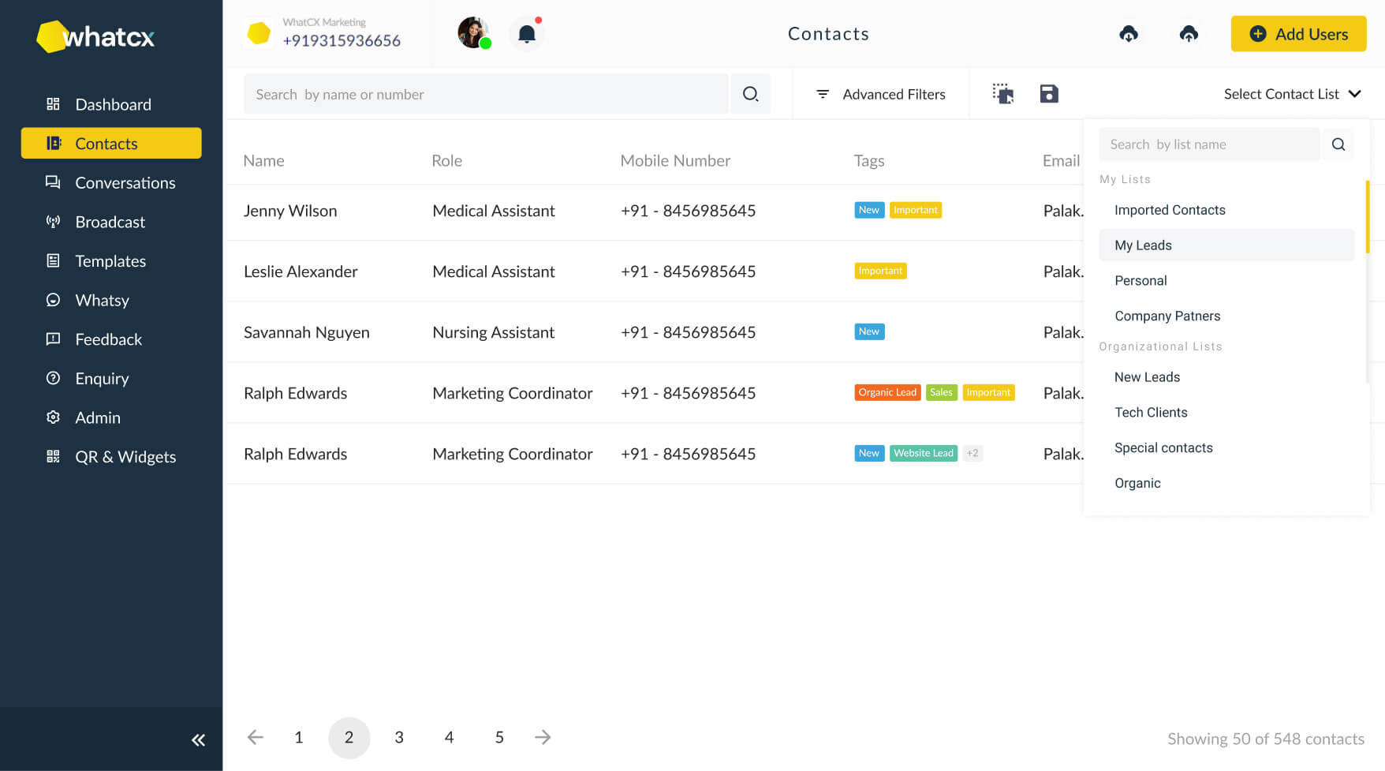Click Important tag on Leslie Alexander row

880,271
